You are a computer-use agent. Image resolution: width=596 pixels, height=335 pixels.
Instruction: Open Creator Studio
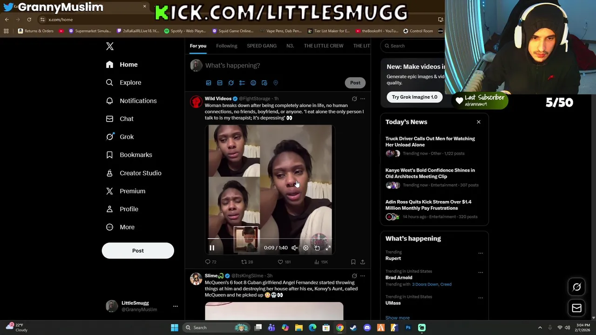(134, 173)
